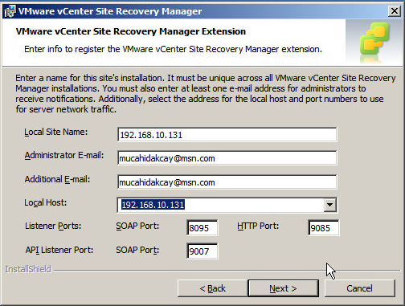
Task: Edit the HTTP Port 9085 field
Action: point(323,228)
